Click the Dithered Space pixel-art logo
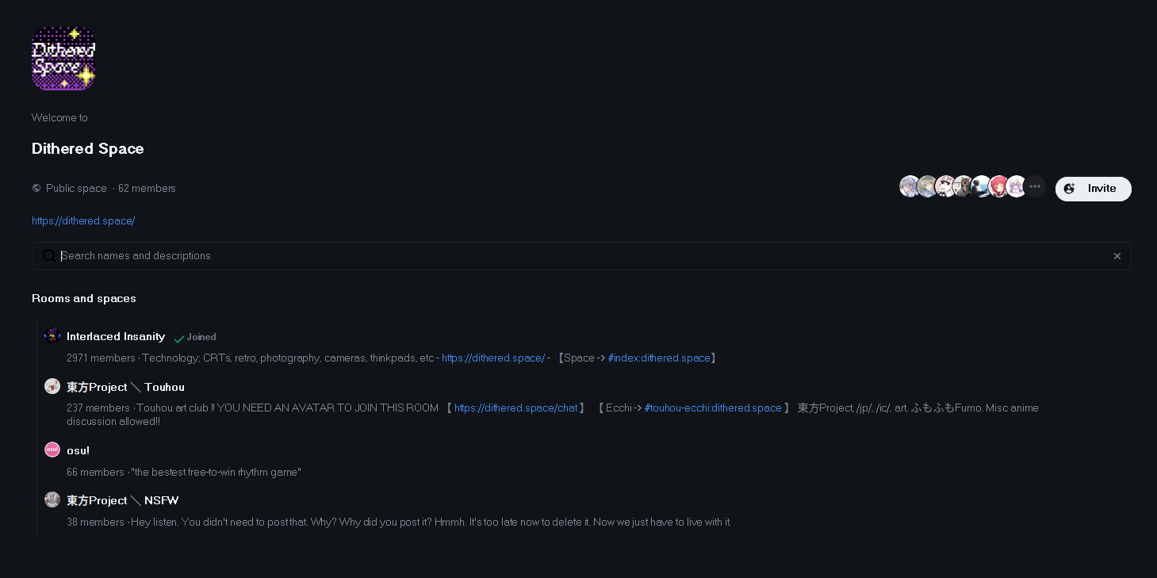The image size is (1157, 578). point(63,58)
